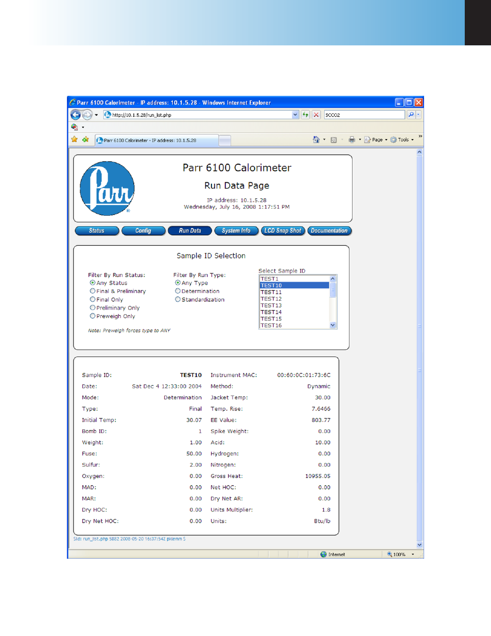Select TEST12 in the Sample ID list
The width and height of the screenshot is (491, 636).
(294, 299)
